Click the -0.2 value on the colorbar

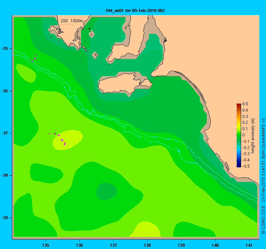[x=246, y=147]
